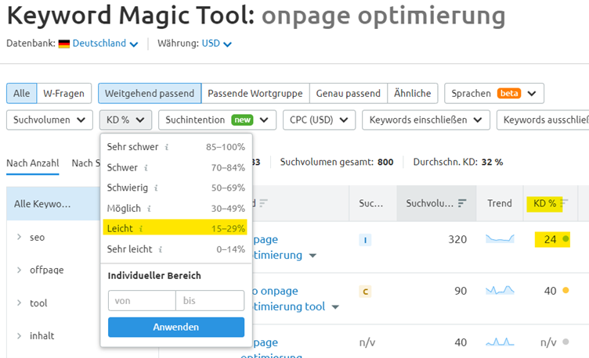Collapse the KD % filter dropdown

point(125,120)
